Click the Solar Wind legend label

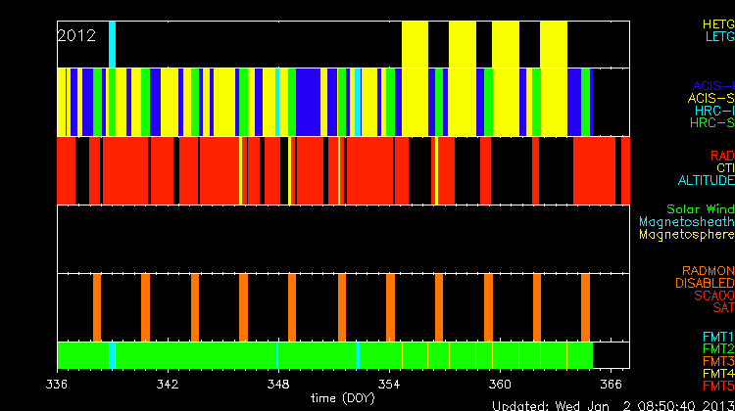point(700,209)
